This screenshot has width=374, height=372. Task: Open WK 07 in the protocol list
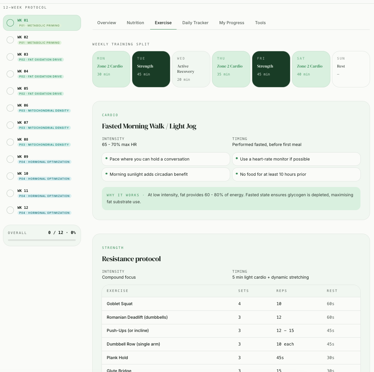[x=42, y=125]
